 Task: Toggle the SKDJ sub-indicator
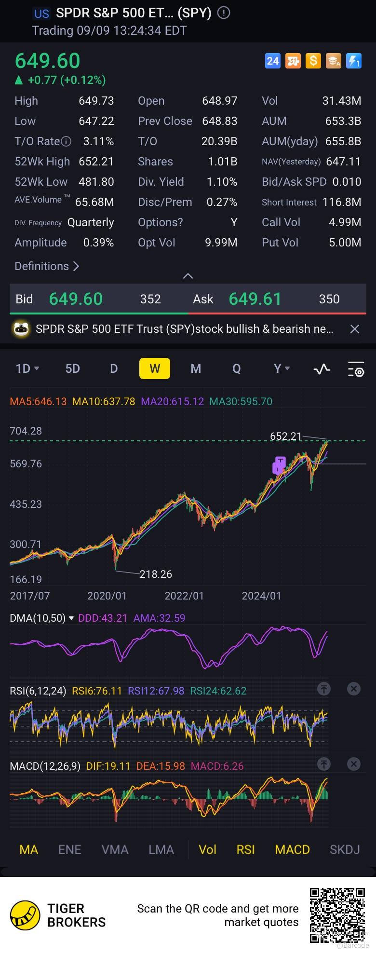345,849
